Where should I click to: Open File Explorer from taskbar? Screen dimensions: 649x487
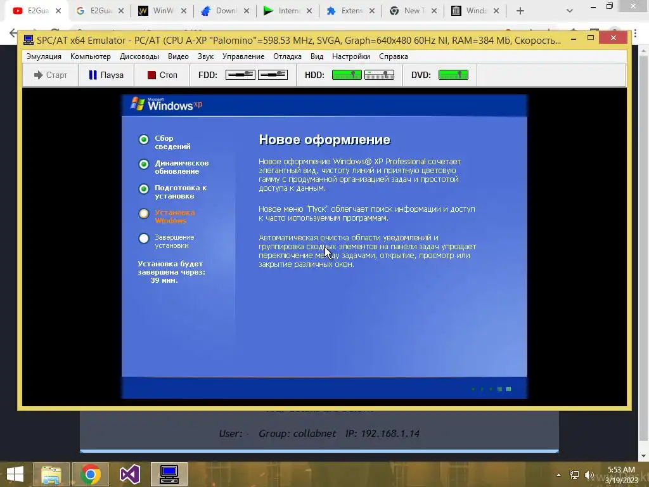coord(51,474)
